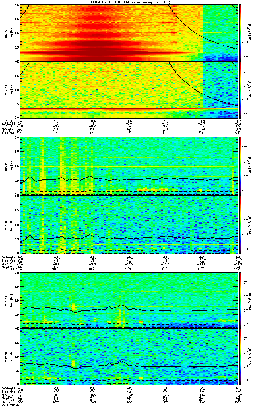Click the color bar beside THE B-parallel panel

coord(241,357)
